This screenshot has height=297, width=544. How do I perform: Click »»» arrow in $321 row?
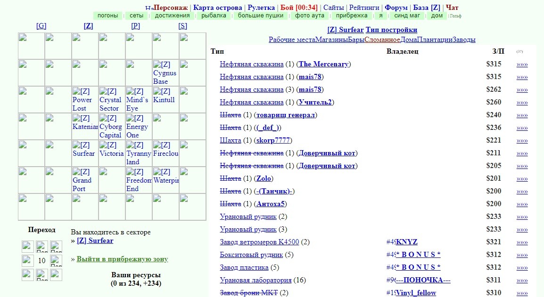(x=522, y=242)
